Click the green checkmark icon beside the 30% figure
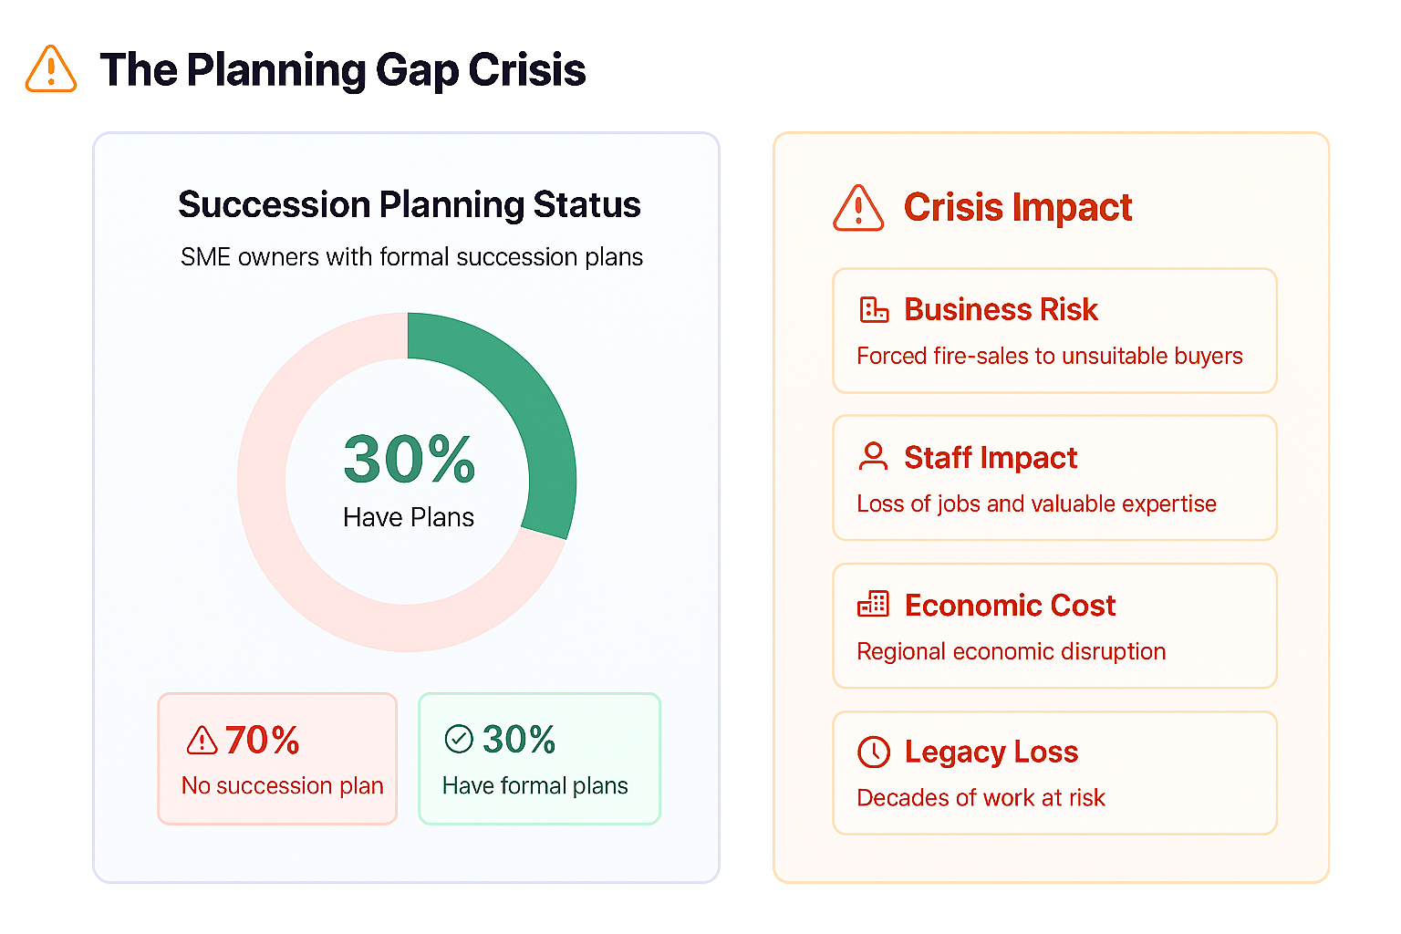This screenshot has height=934, width=1401. (459, 739)
